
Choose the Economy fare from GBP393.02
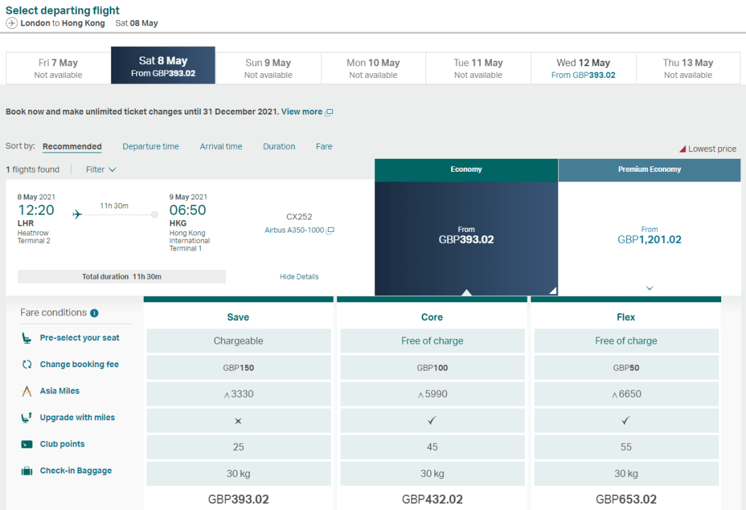(x=466, y=235)
